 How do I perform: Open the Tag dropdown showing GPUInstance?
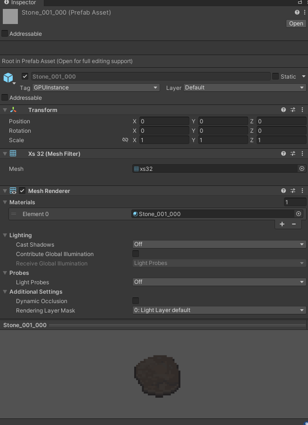pos(96,88)
